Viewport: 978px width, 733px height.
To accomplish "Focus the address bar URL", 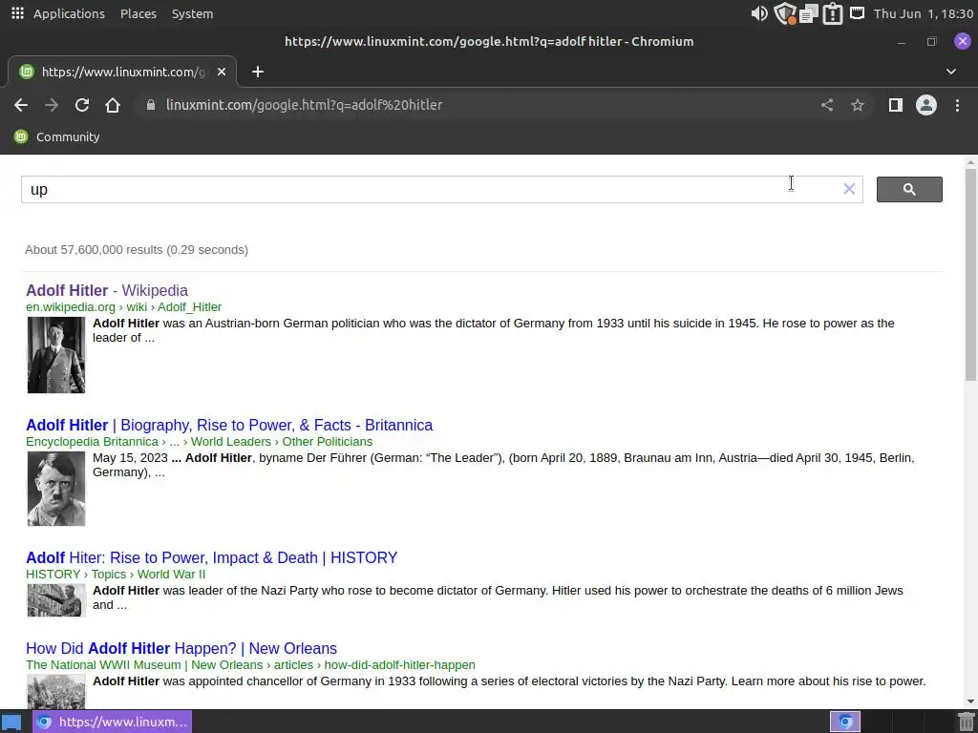I will 304,105.
